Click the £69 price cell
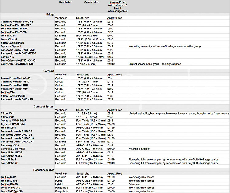Screen dimensions: 230x193 [110, 78]
